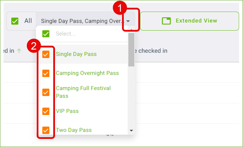Choose Camping Overnight Pass option label

point(87,73)
